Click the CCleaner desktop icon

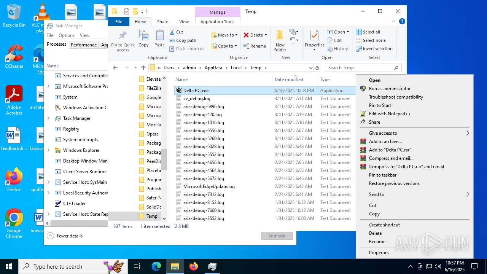click(14, 56)
